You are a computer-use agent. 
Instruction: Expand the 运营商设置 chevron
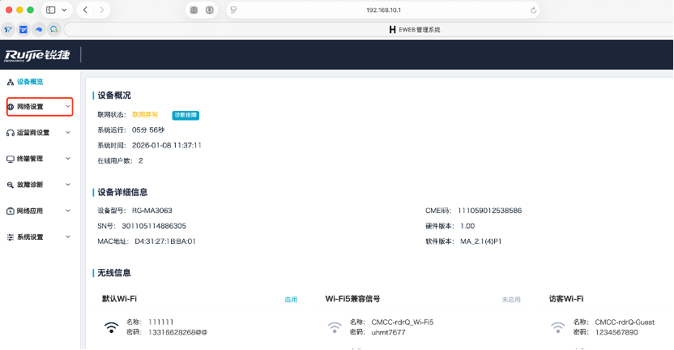coord(67,132)
